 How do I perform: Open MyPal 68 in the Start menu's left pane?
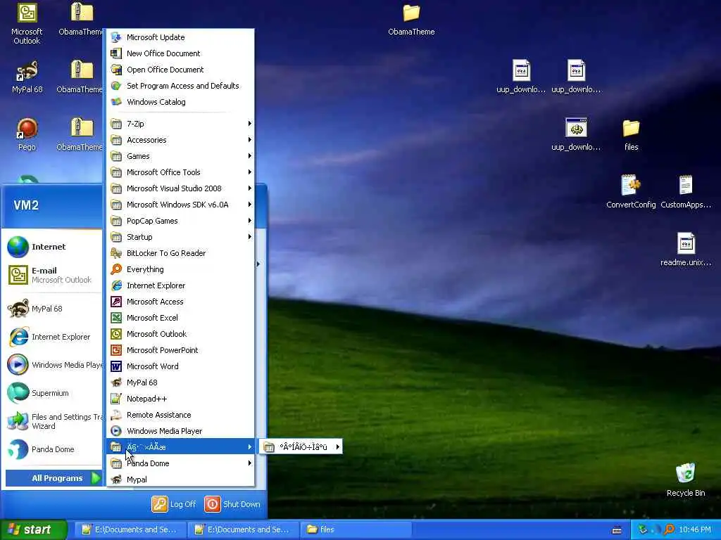coord(53,309)
